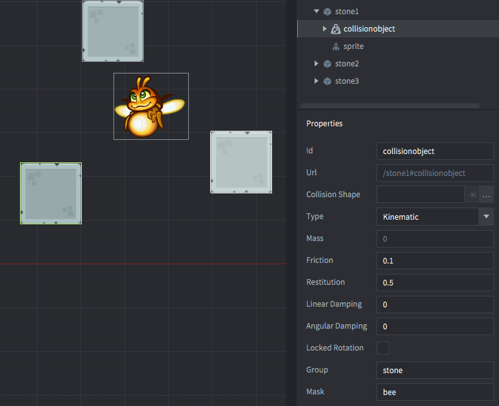
Task: Select the collisionobject item in outline
Action: tap(369, 29)
